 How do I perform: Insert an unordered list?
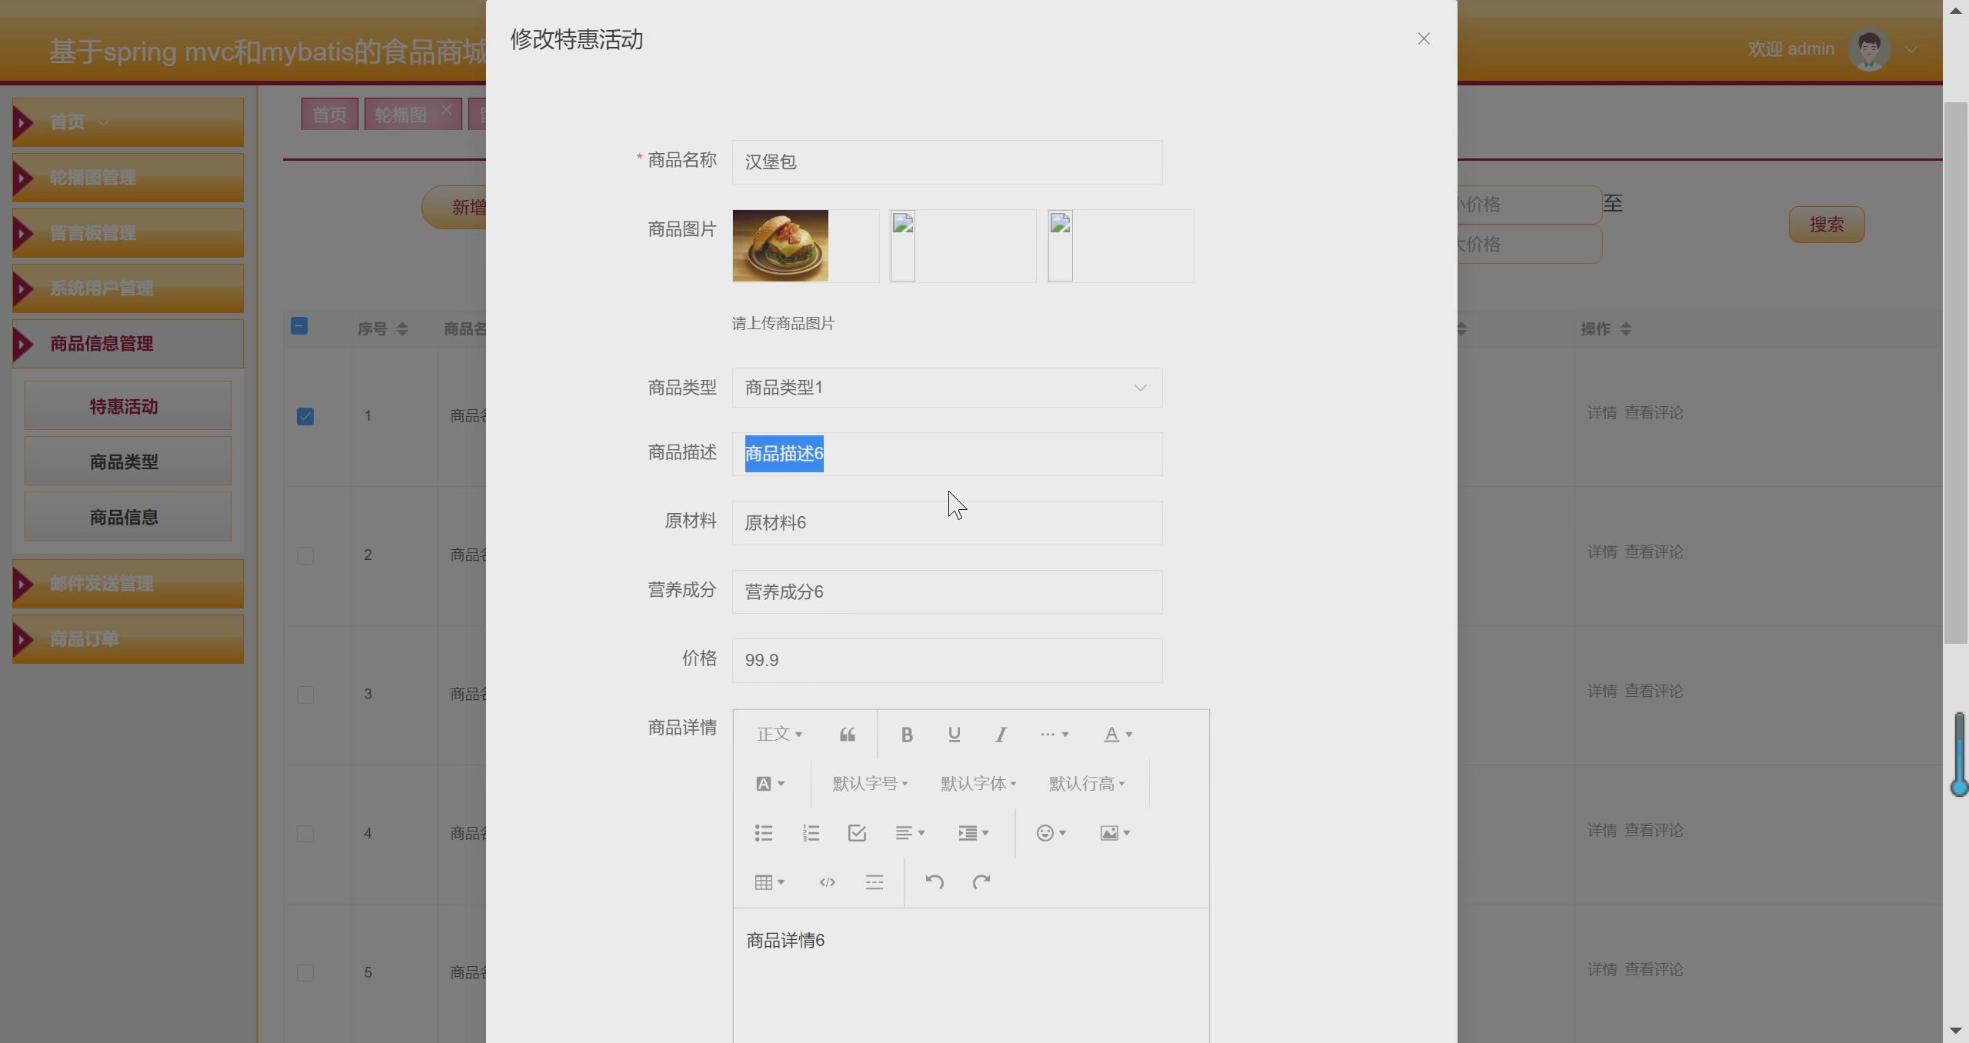(763, 832)
